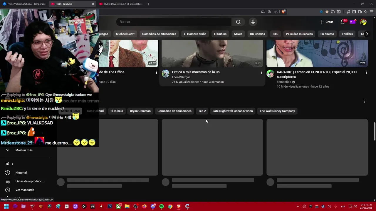Image resolution: width=376 pixels, height=211 pixels.
Task: Open Windows Start menu
Action: [6, 206]
